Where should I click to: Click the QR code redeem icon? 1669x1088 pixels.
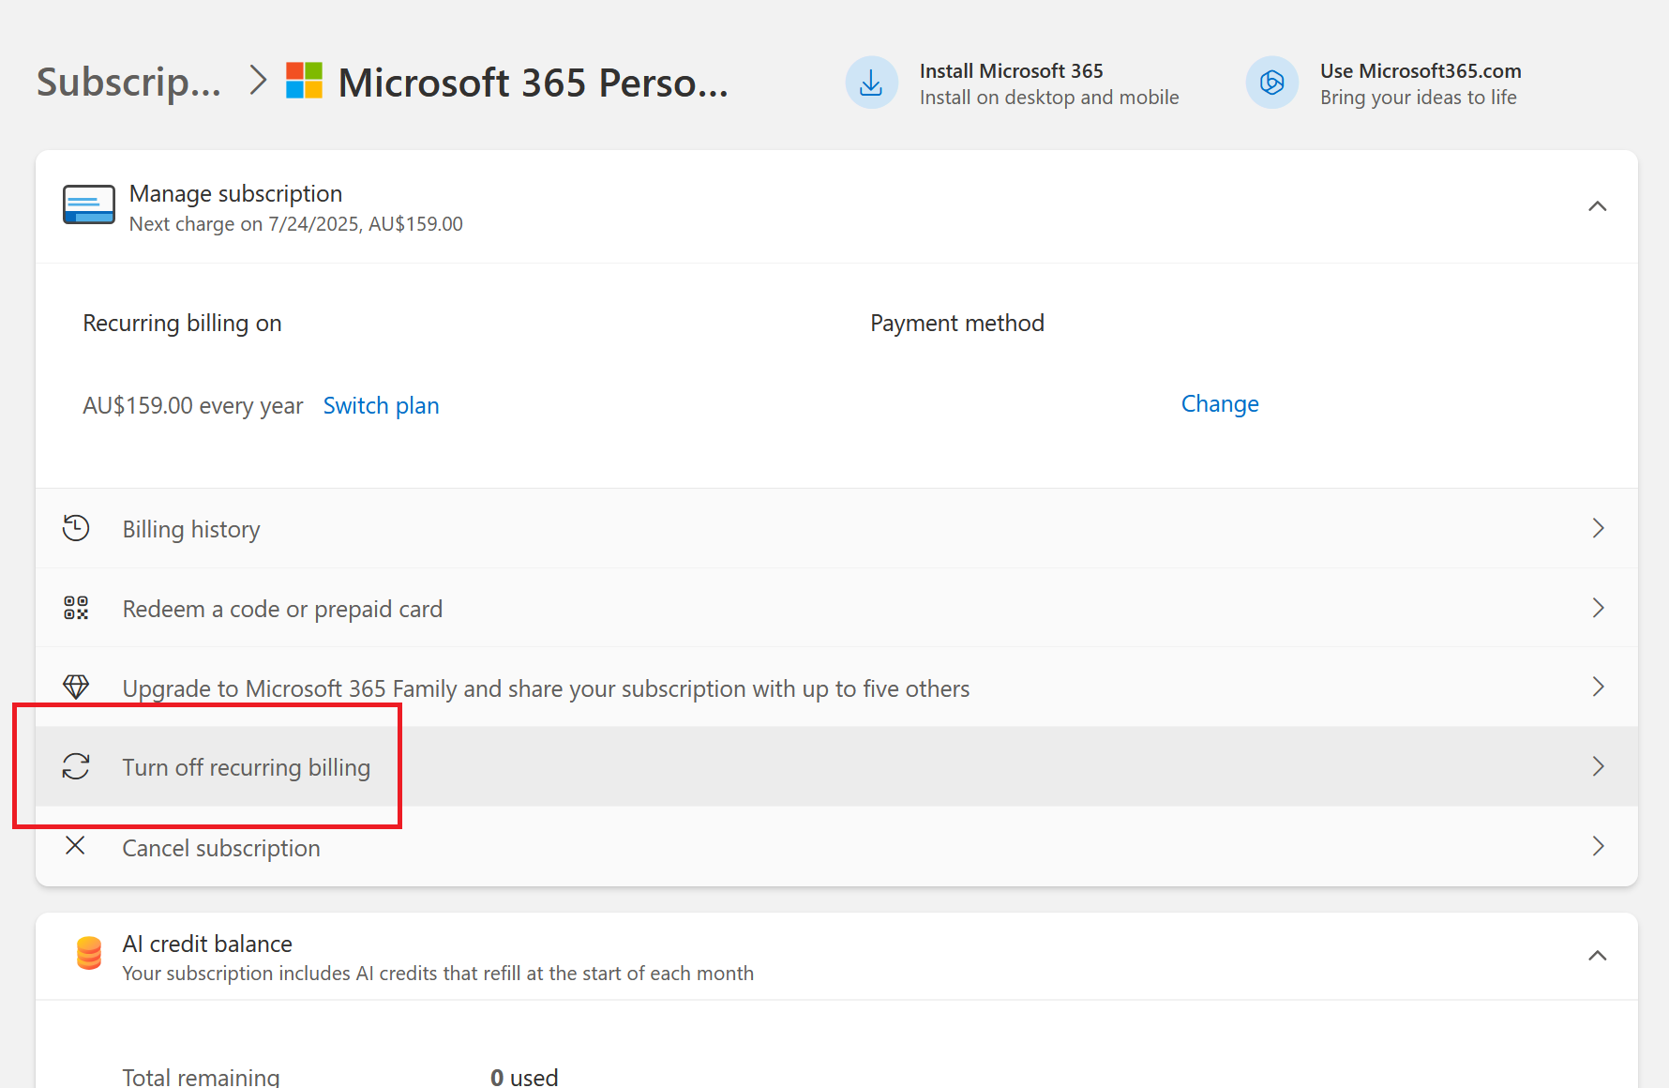[76, 608]
